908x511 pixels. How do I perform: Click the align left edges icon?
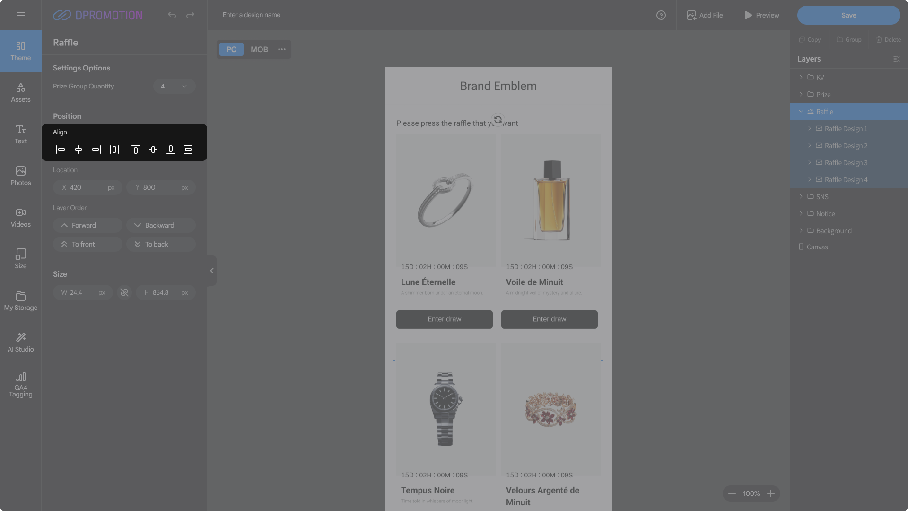(x=61, y=150)
